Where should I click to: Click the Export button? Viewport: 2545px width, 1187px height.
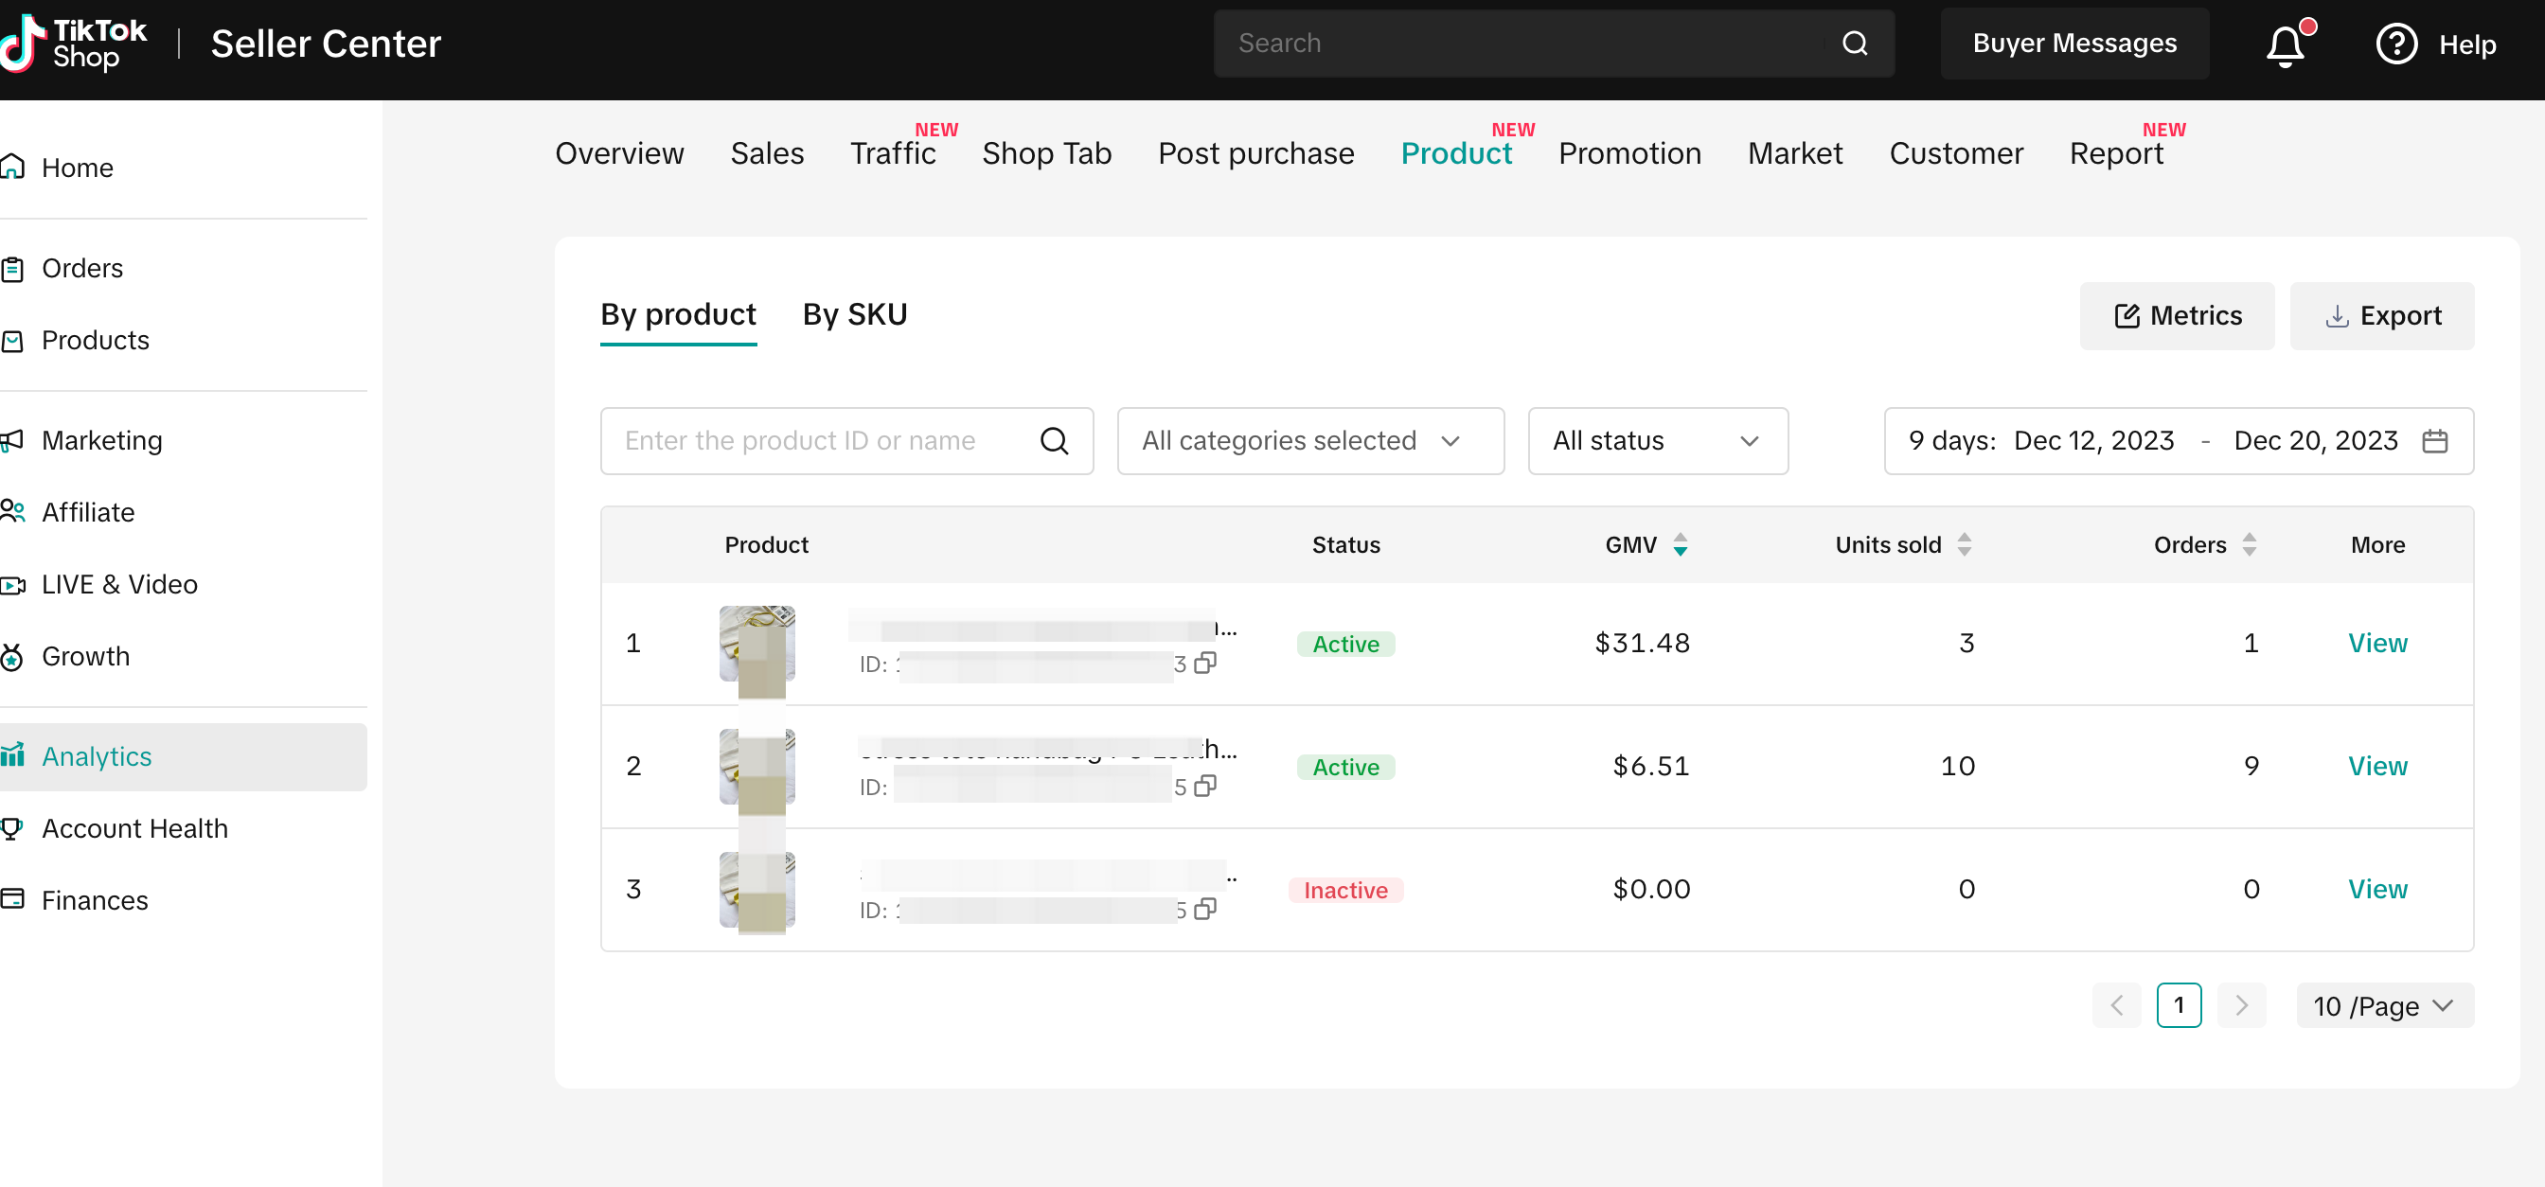tap(2381, 316)
